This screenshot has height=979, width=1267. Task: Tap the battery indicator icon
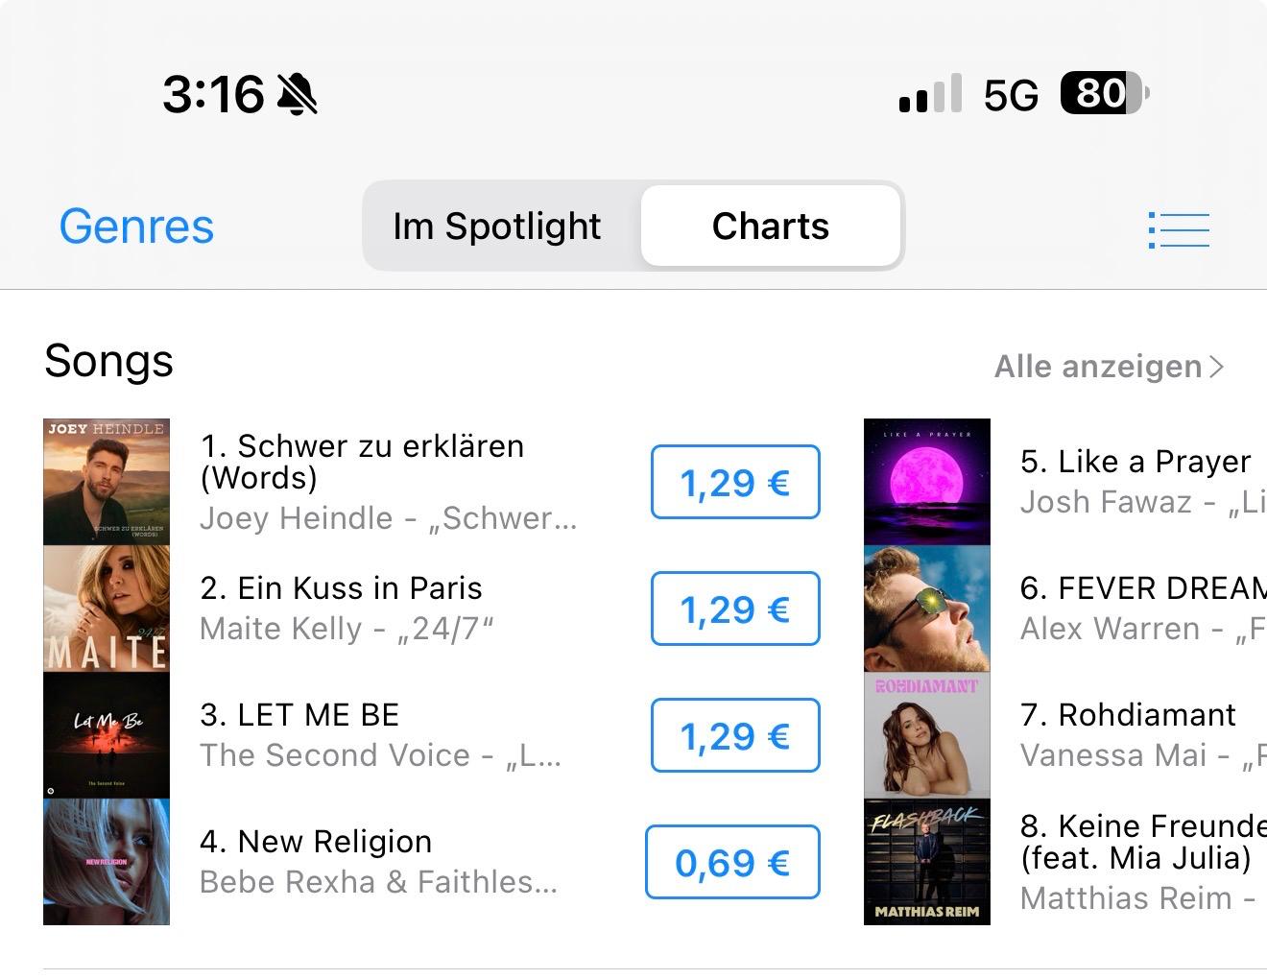pyautogui.click(x=1104, y=94)
